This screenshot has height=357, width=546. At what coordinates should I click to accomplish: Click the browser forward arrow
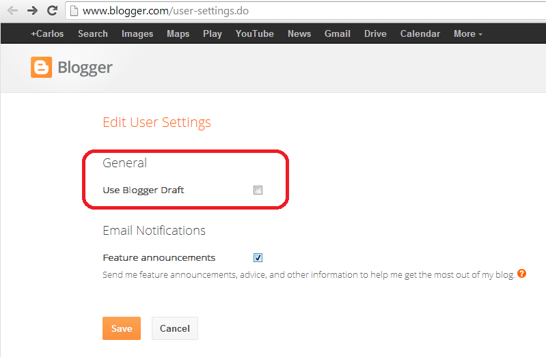32,11
